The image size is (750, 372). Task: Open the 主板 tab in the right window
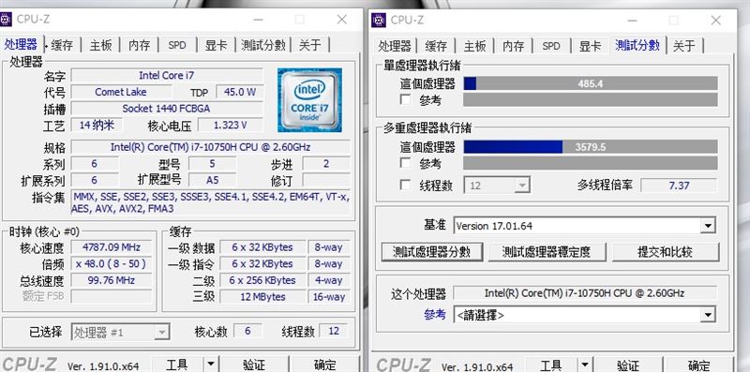click(x=475, y=45)
